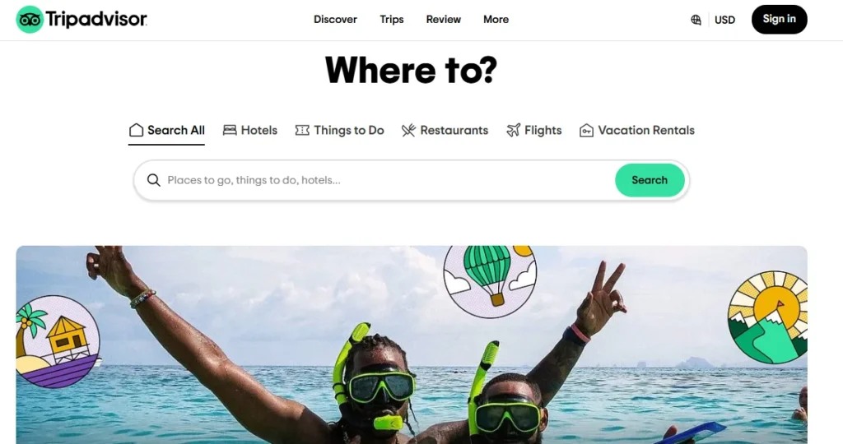Open the USD currency selector
This screenshot has width=843, height=444.
724,20
